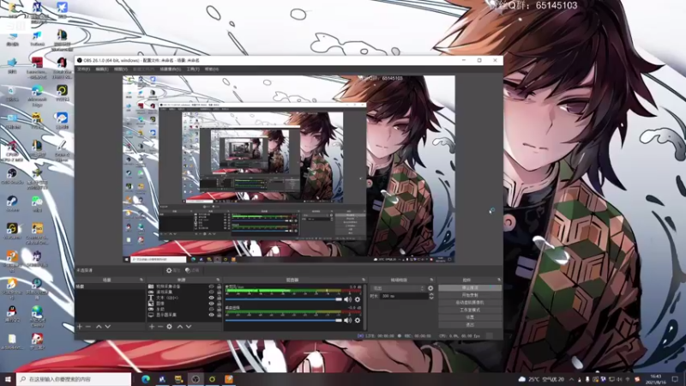This screenshot has width=686, height=386.
Task: Pop out the 来源 dock panel
Action: (x=218, y=280)
